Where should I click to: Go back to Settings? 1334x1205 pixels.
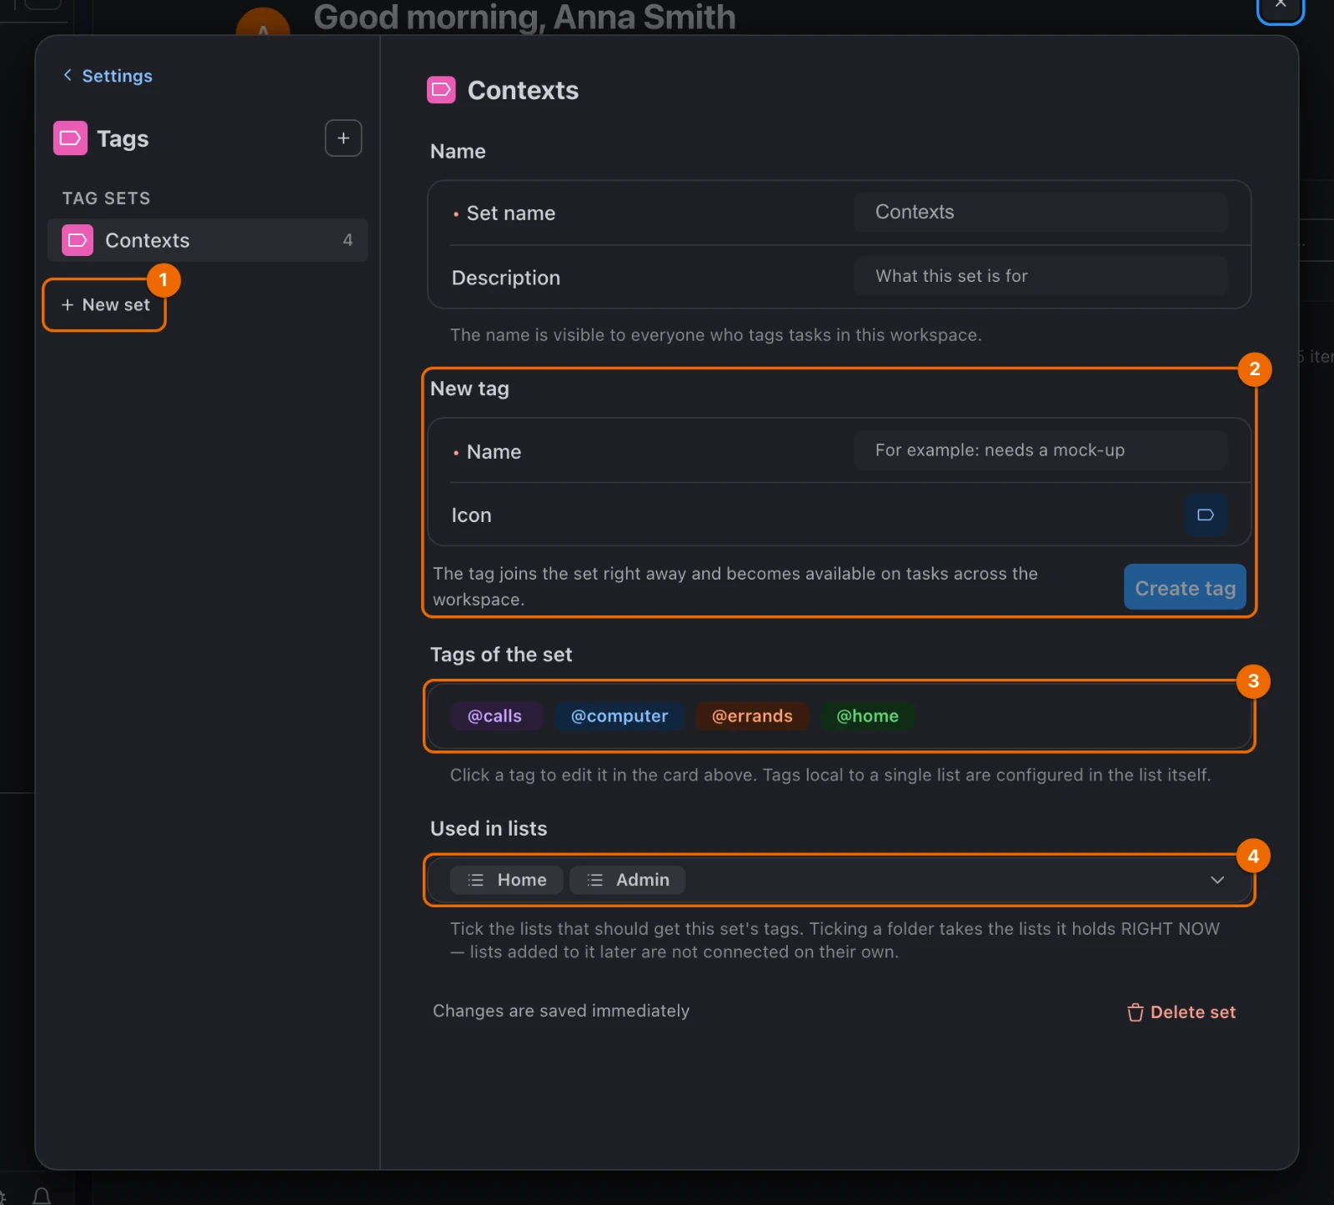click(108, 76)
